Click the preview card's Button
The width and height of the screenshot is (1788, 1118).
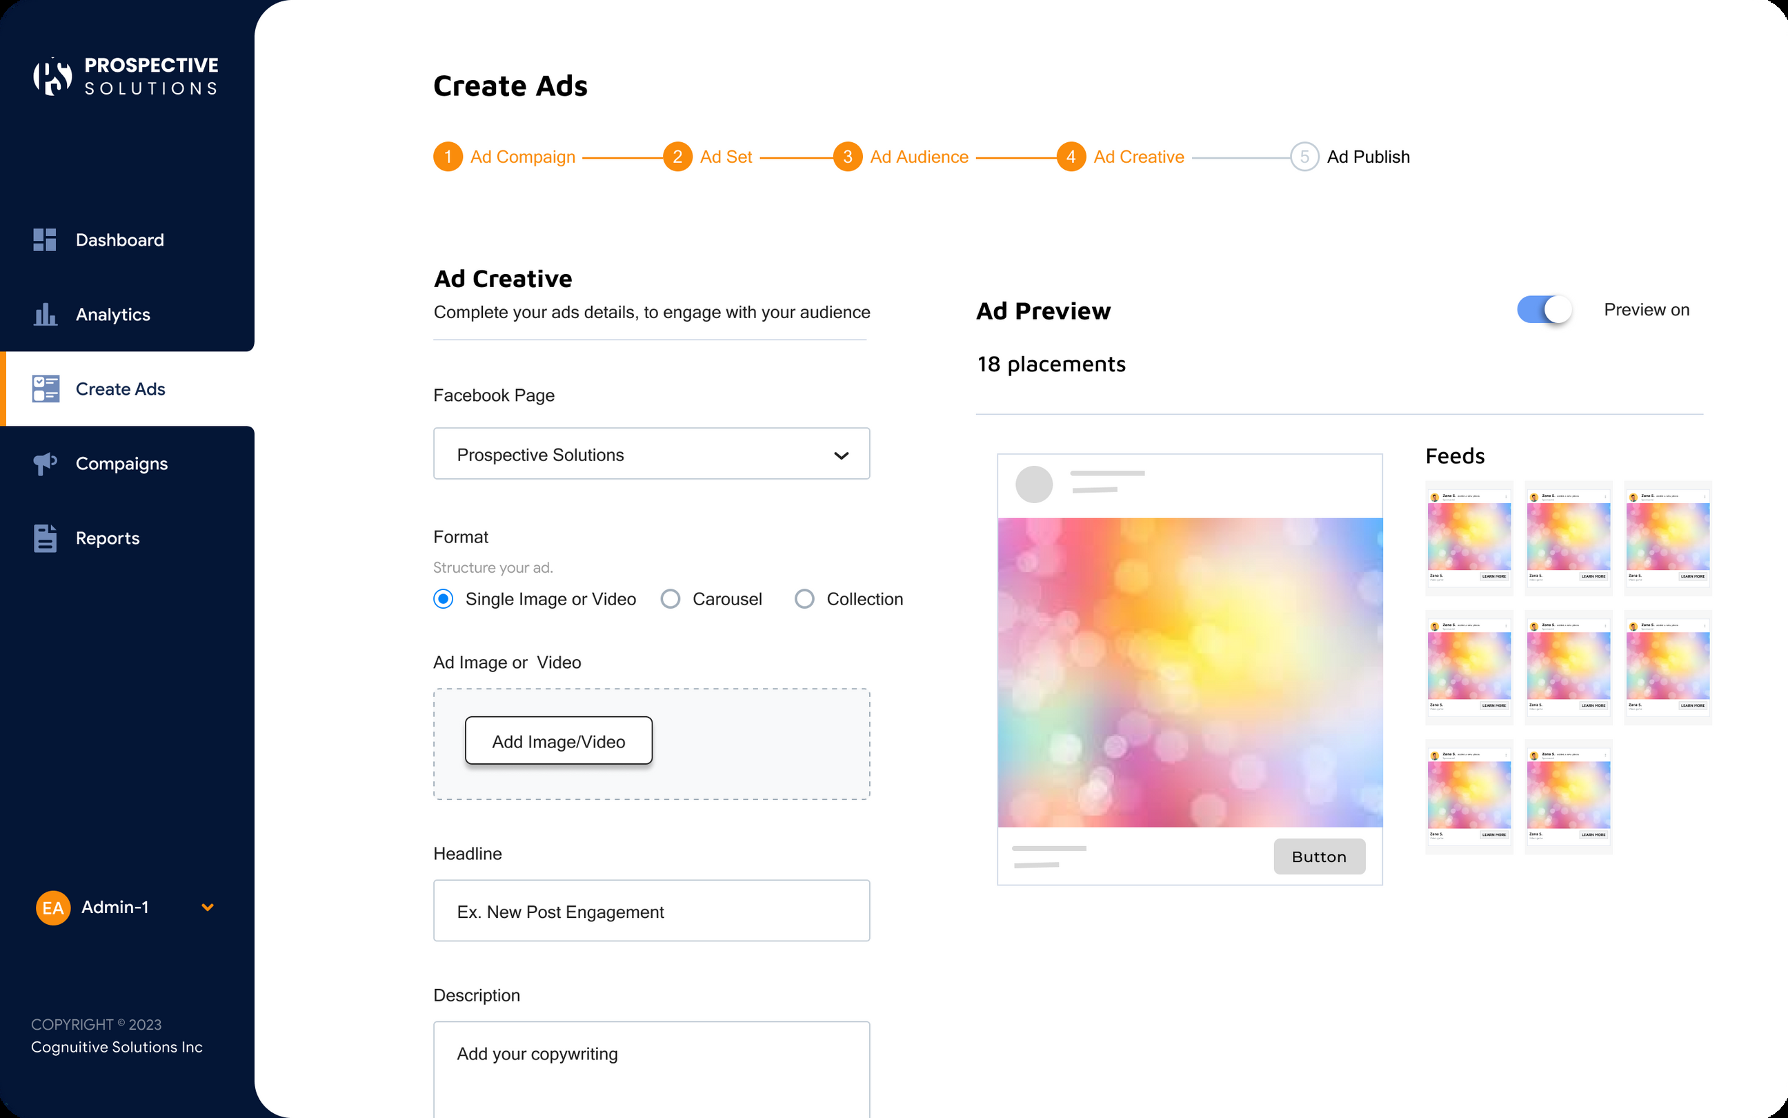click(1319, 856)
